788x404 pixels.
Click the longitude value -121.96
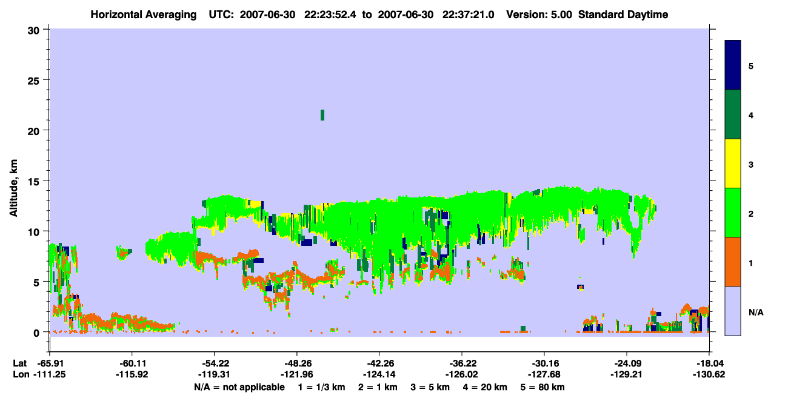point(296,374)
